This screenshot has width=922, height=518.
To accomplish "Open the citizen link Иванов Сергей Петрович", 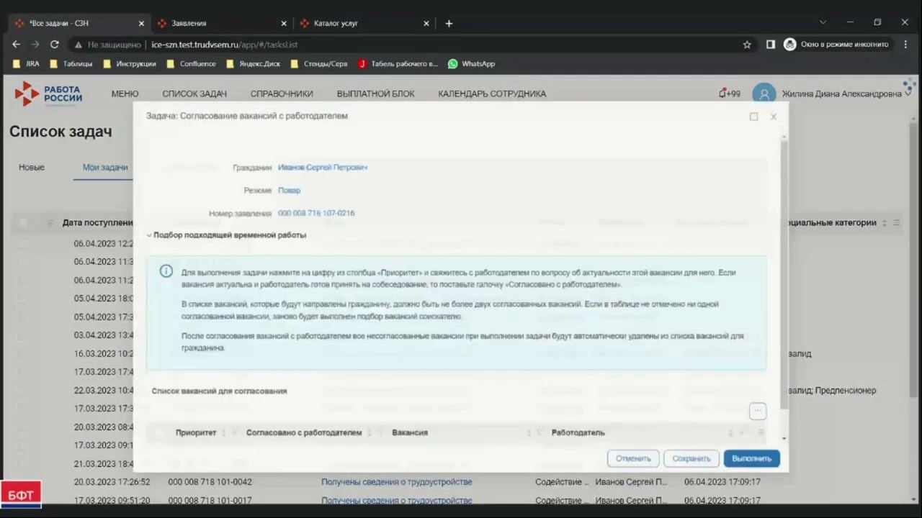I will coord(323,168).
